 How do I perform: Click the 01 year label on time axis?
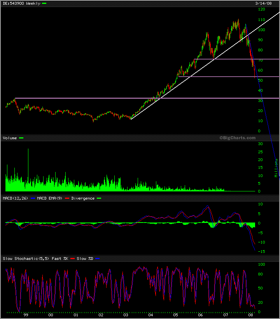(x=76, y=315)
